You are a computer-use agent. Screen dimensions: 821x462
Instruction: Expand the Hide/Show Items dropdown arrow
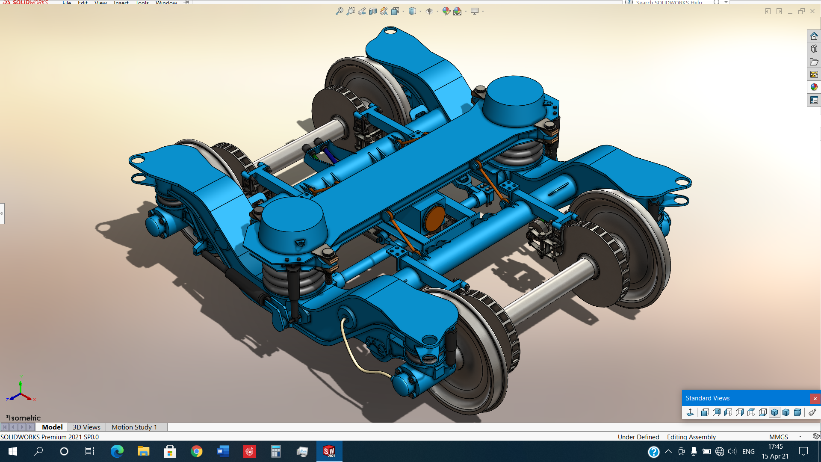437,12
